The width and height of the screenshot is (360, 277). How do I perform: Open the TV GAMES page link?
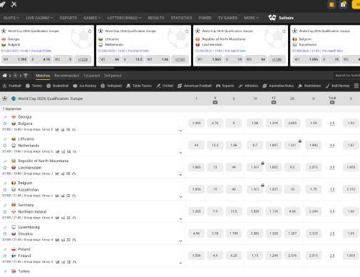(x=227, y=18)
